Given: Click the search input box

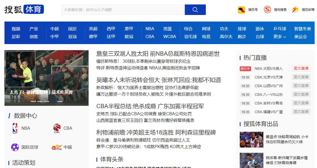Looking at the screenshot, I should click(123, 10).
